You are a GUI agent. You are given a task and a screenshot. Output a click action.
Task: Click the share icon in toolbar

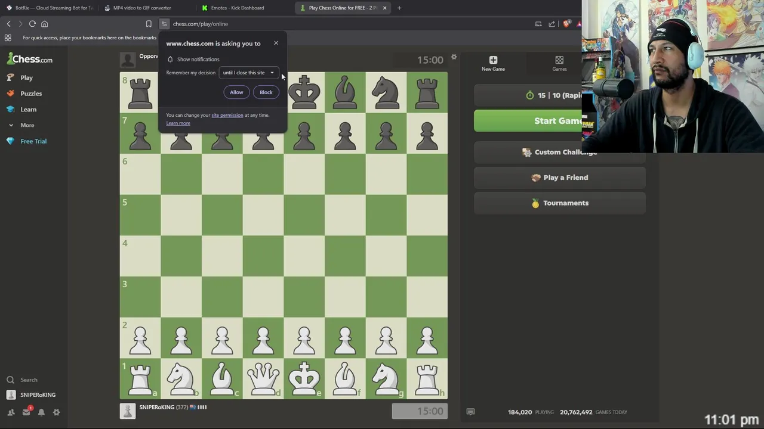click(x=552, y=24)
